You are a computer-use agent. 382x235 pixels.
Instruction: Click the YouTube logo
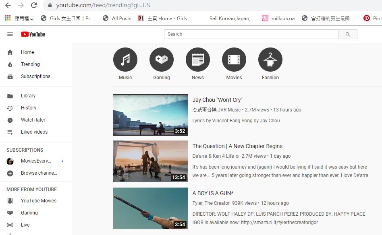(x=33, y=34)
